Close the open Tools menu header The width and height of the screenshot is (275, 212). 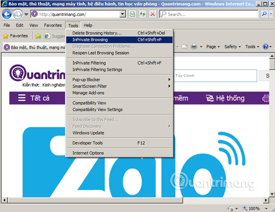(73, 26)
